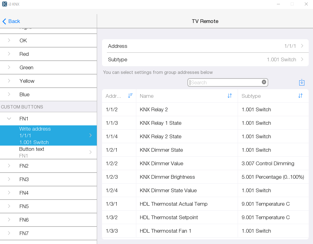Collapse the FN1 custom button

point(9,119)
